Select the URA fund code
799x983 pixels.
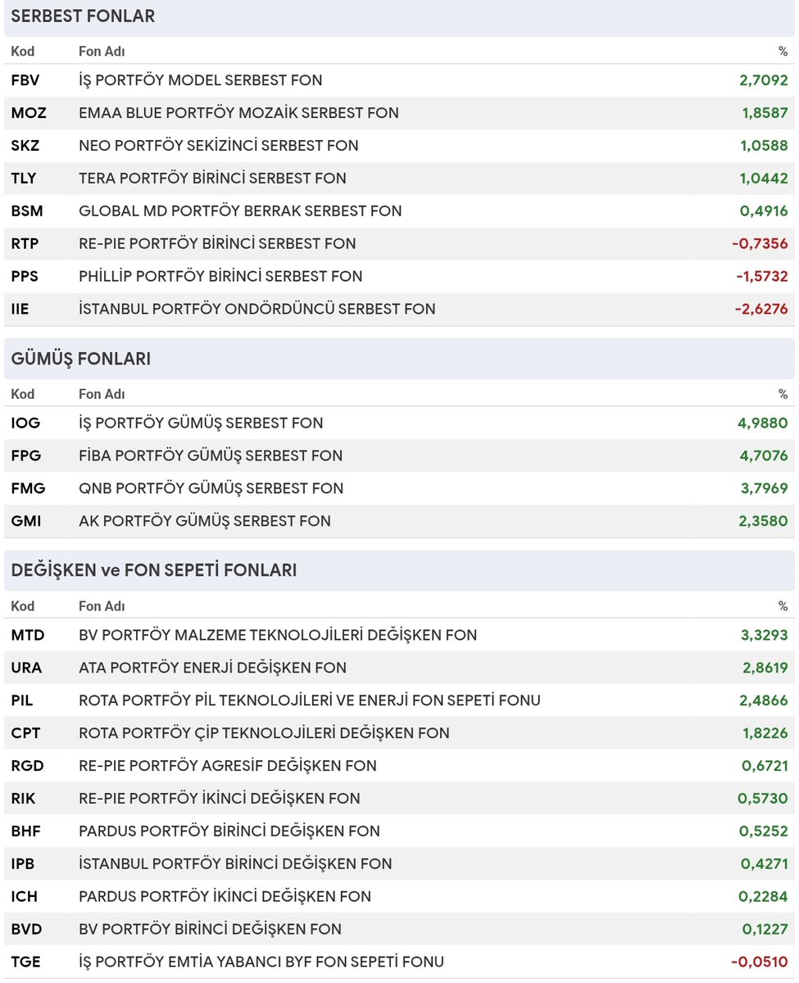click(x=26, y=668)
